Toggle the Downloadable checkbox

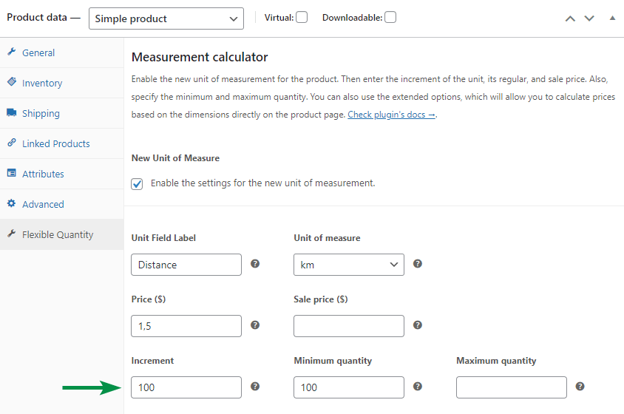390,17
